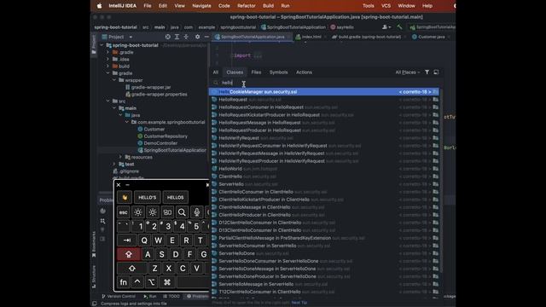Select HelloWorld search result
The width and height of the screenshot is (546, 307).
tap(324, 169)
